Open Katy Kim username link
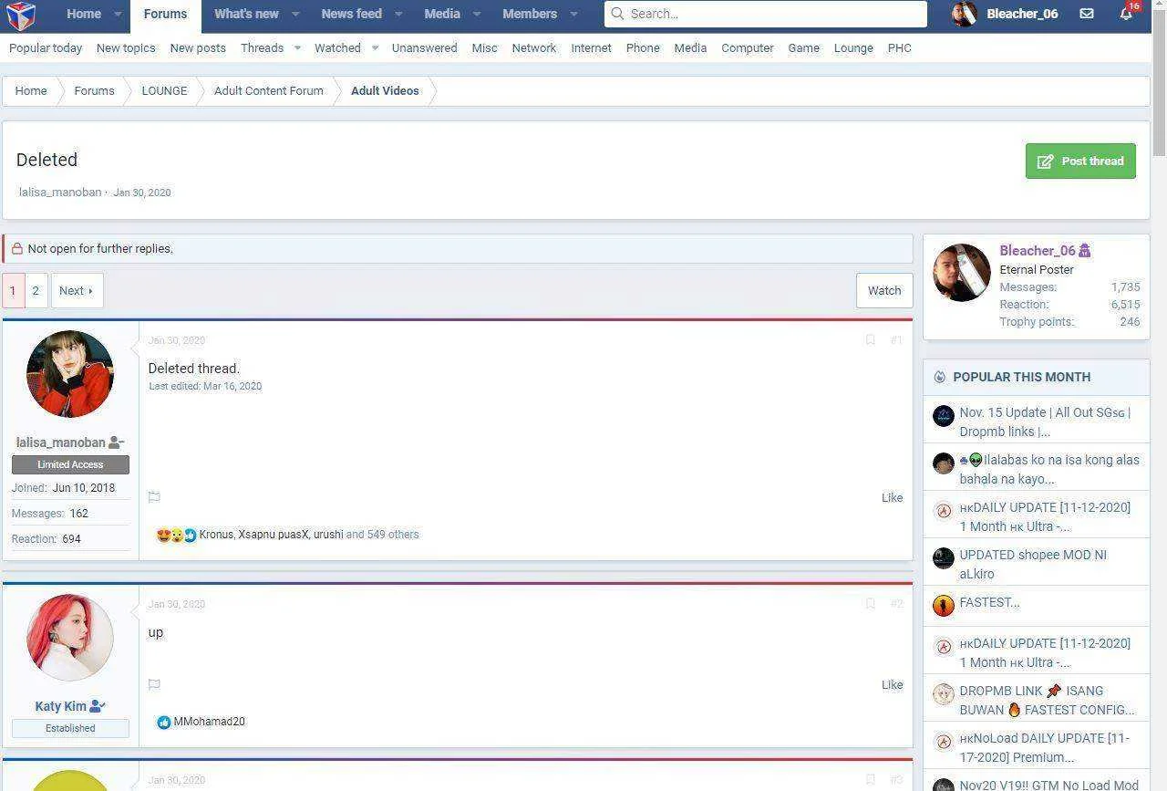The width and height of the screenshot is (1167, 791). pos(60,706)
